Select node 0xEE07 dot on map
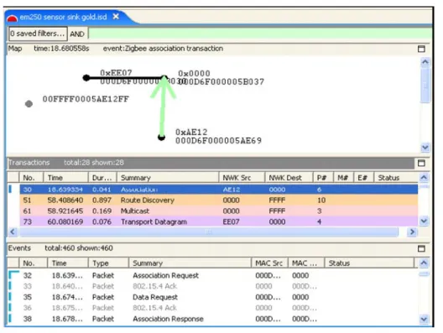 pyautogui.click(x=86, y=78)
